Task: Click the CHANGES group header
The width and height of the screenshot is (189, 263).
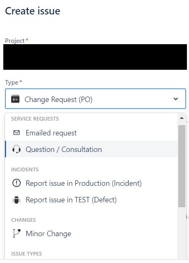Action: click(23, 220)
